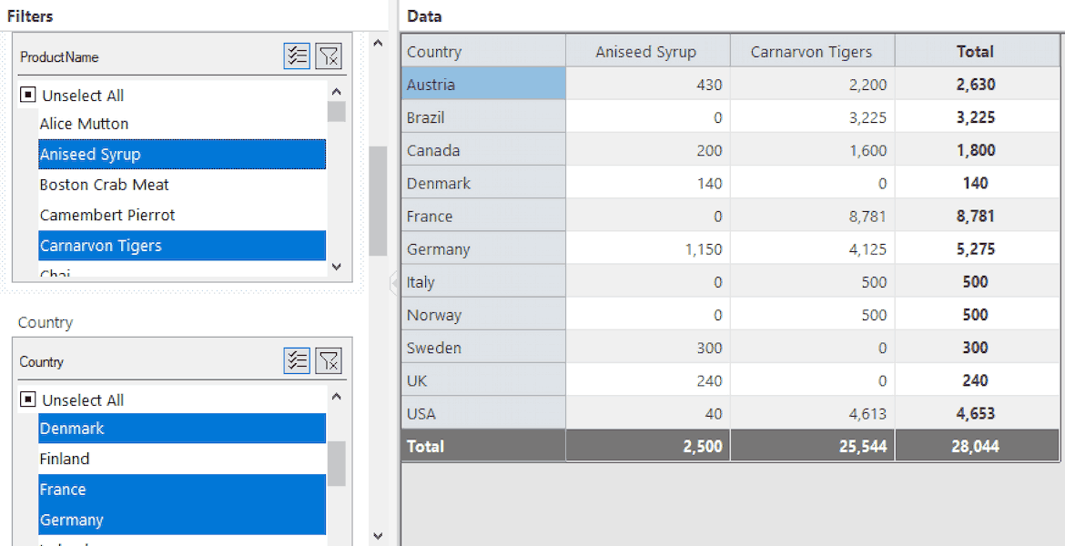This screenshot has height=546, width=1065.
Task: Click the Carnarvon Tigers column header
Action: 812,52
